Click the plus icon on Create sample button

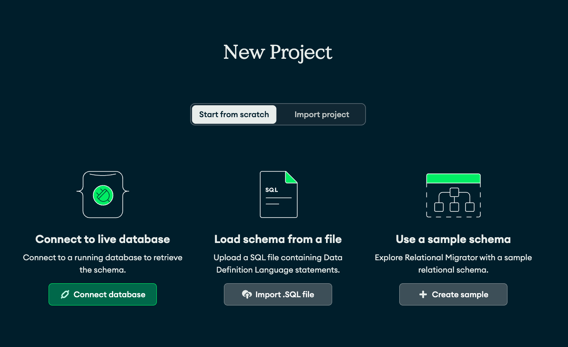423,294
